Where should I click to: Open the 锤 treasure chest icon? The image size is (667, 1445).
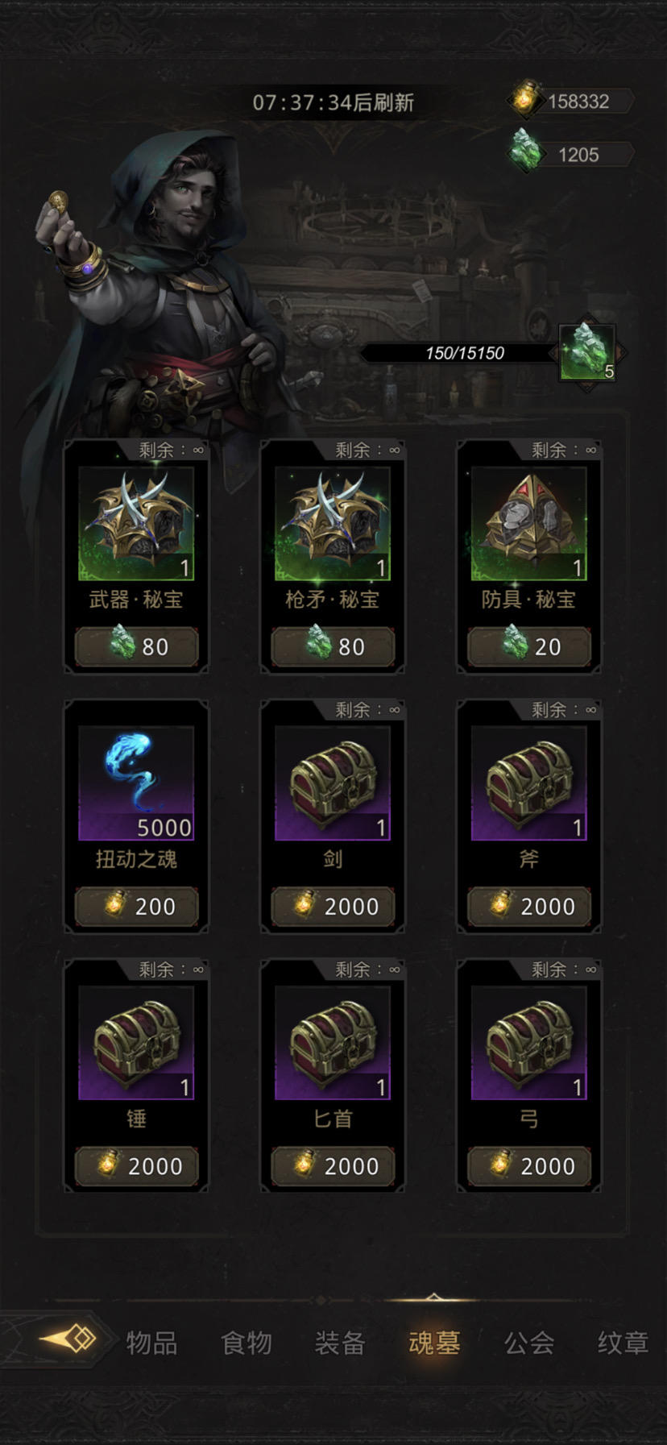136,1042
